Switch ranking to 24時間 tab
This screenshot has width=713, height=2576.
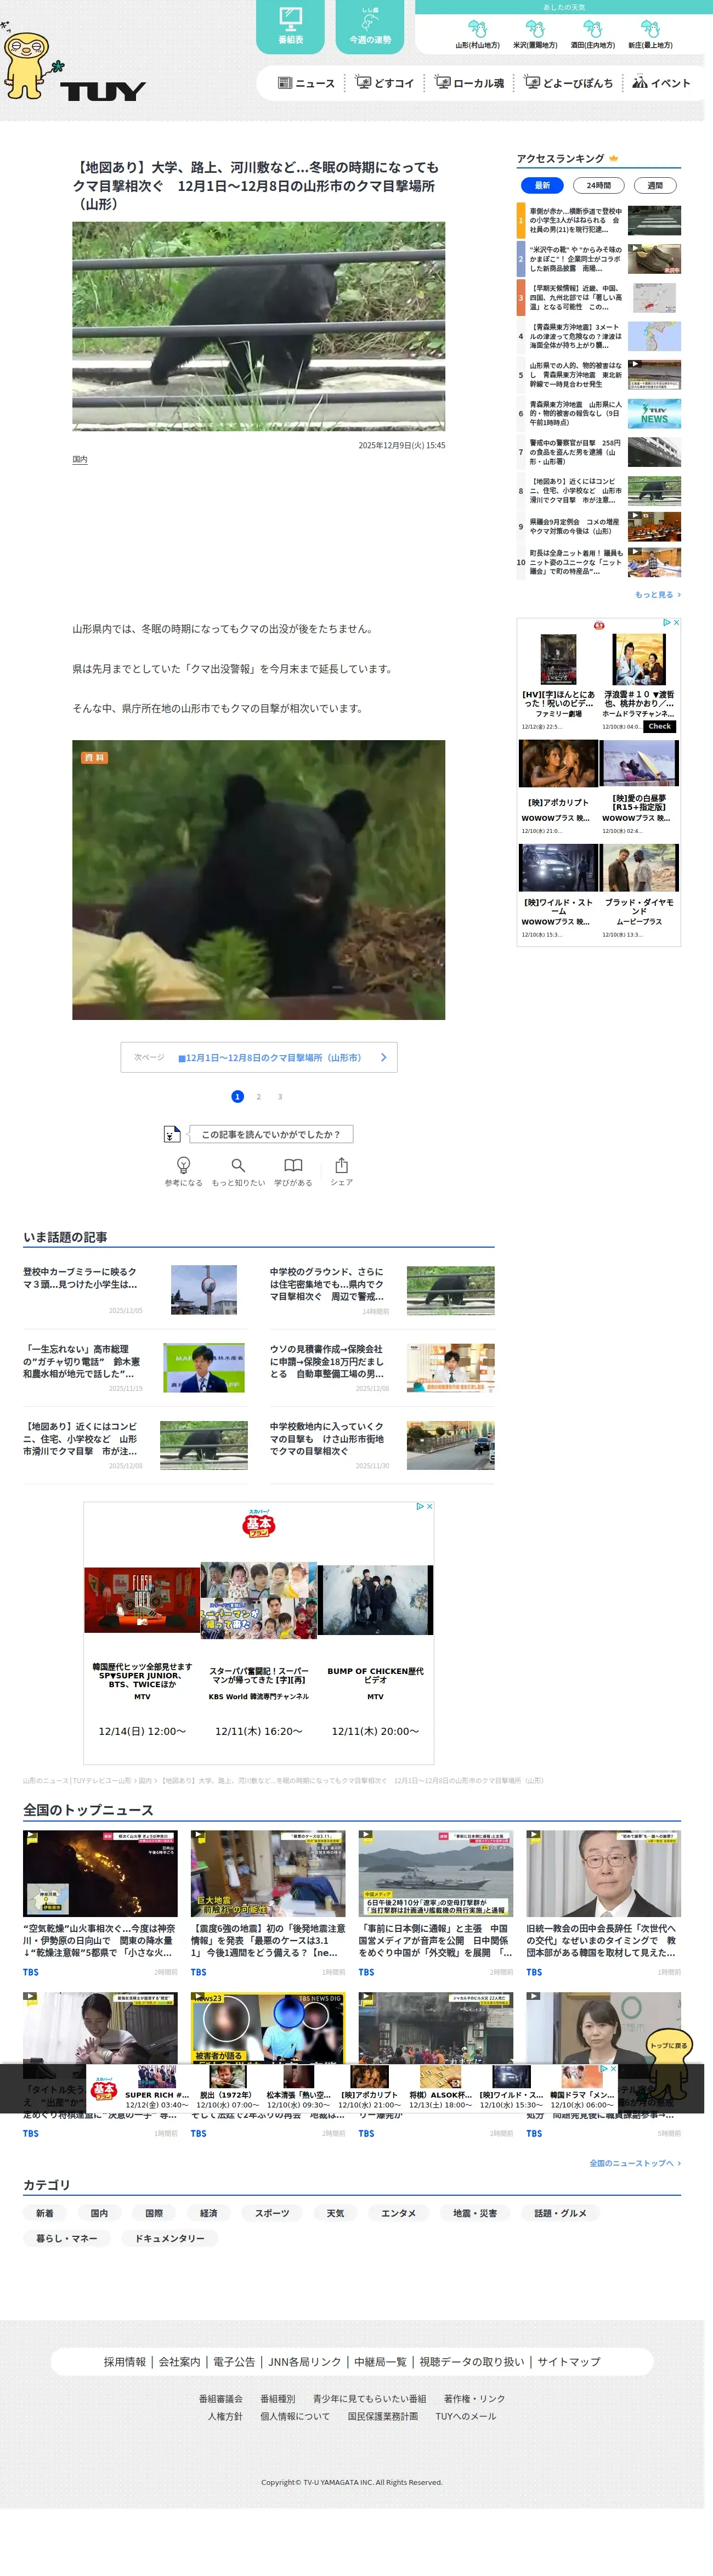click(x=599, y=185)
